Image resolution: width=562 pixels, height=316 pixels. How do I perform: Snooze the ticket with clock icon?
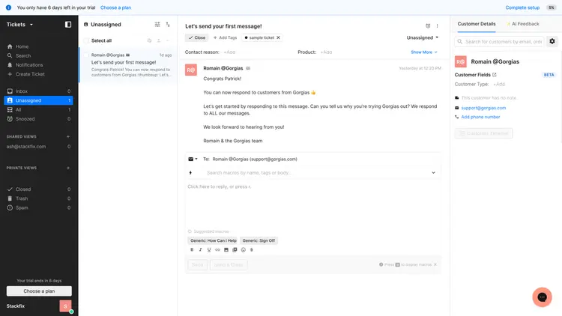[428, 25]
